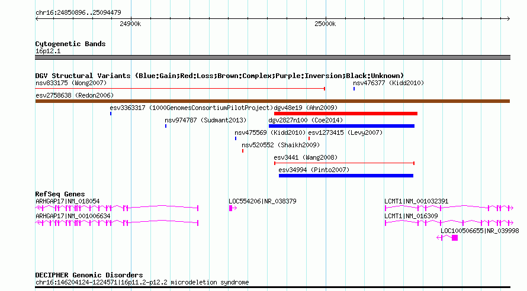Select variant label nsv475569 (Kidd2010)

[270, 133]
